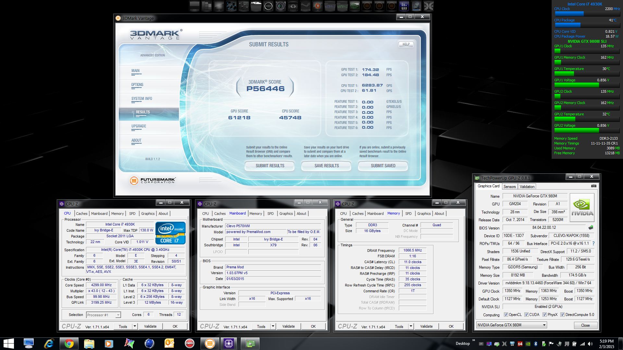Viewport: 623px width, 350px height.
Task: Click the bus interface question mark
Action: tap(593, 243)
